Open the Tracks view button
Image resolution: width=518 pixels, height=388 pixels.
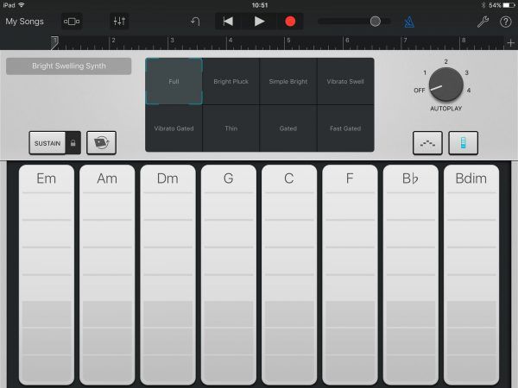point(72,22)
